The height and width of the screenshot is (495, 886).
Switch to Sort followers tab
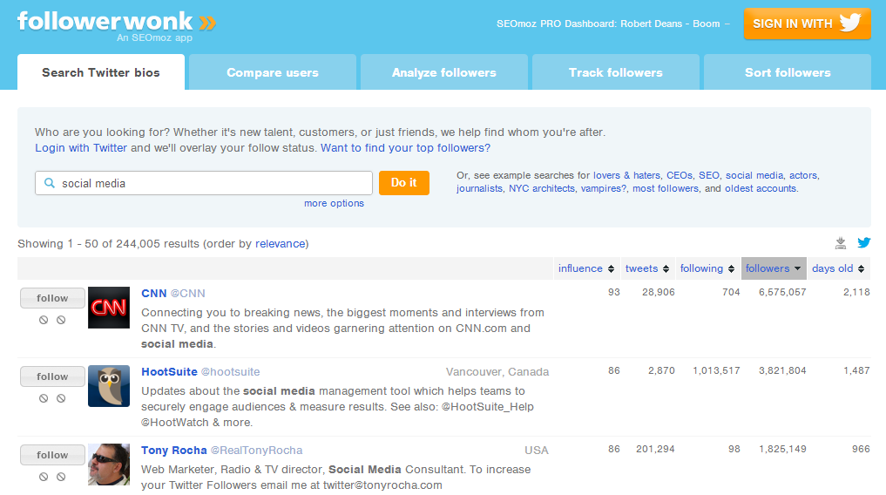coord(788,72)
